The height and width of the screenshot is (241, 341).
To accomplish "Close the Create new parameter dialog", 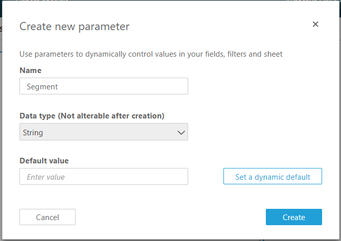I will (315, 24).
